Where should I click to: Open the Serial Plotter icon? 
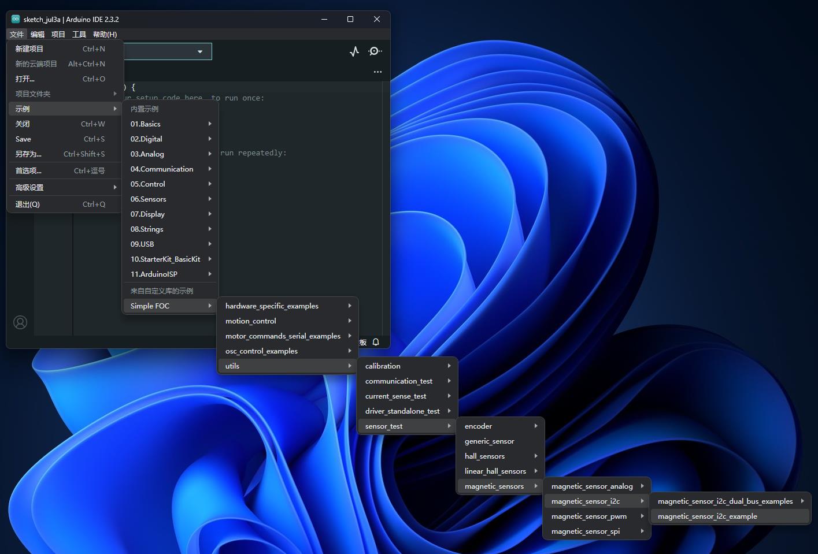coord(354,51)
